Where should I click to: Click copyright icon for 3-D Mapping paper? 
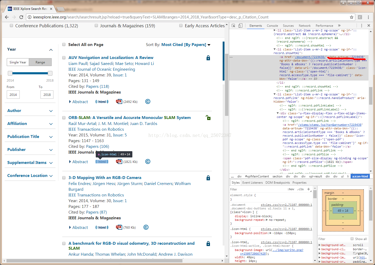146,227
